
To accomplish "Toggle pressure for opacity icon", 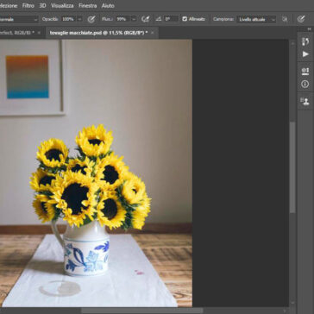I will click(91, 19).
